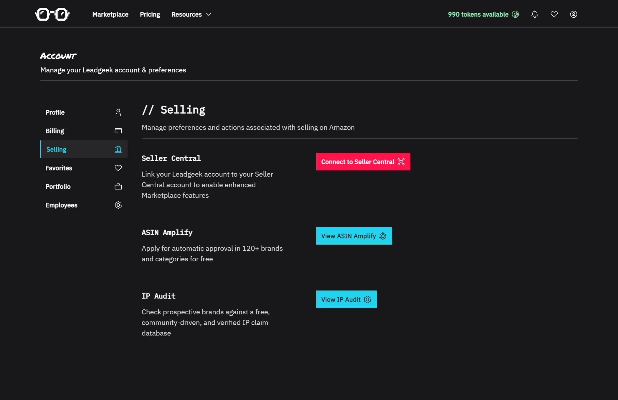The height and width of the screenshot is (400, 618).
Task: Click the Profile person icon in sidebar
Action: tap(118, 112)
